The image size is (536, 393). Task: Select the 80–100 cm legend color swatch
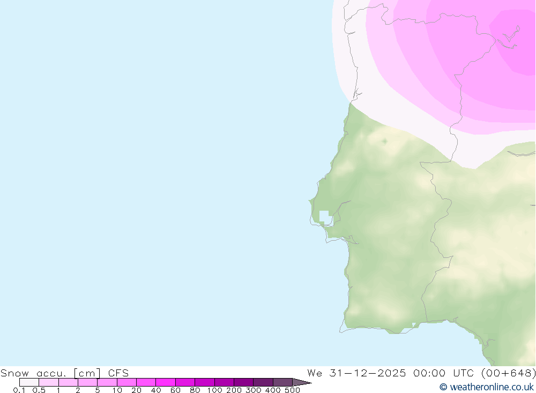coord(204,382)
